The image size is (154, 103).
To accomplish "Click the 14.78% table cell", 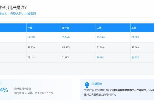I will tap(44, 37).
